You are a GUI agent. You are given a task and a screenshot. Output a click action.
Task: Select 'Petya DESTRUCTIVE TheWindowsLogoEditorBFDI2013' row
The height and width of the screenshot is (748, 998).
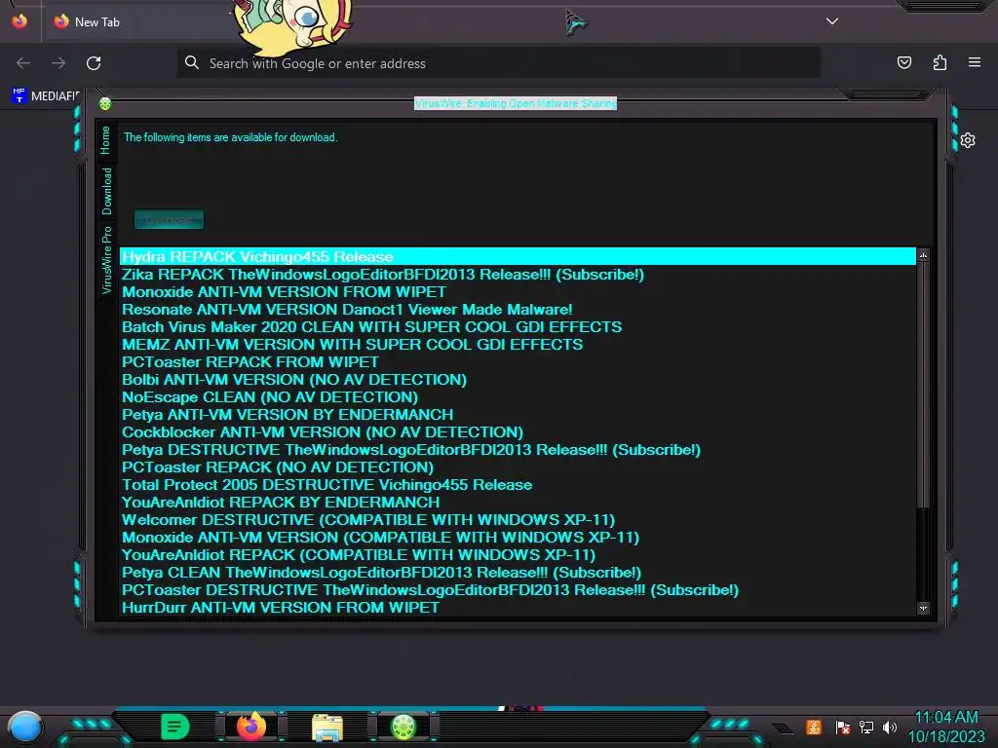click(x=518, y=450)
